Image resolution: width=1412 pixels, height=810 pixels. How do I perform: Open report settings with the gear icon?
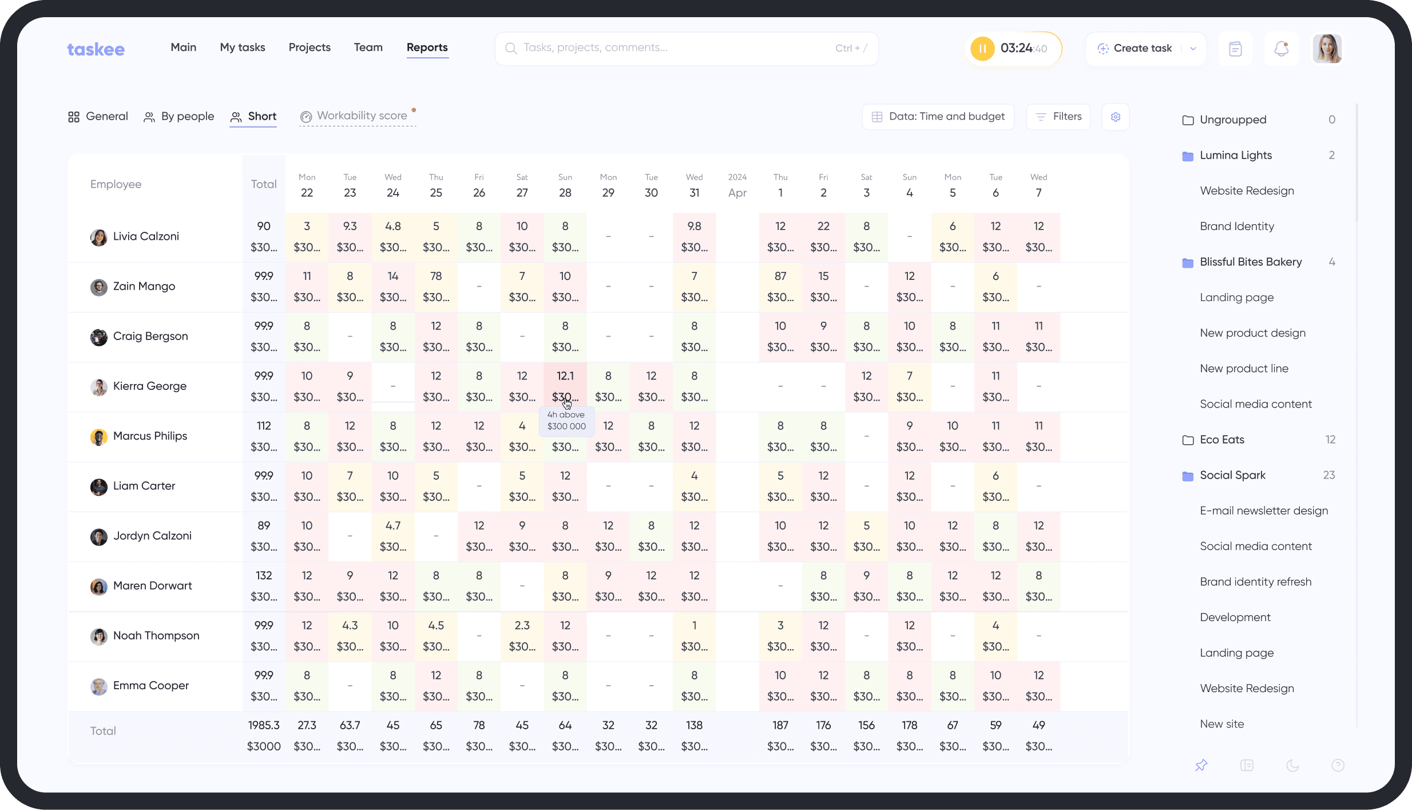1116,117
